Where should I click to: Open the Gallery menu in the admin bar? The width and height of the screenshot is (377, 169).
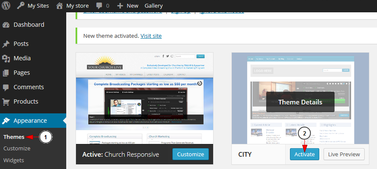click(x=154, y=6)
